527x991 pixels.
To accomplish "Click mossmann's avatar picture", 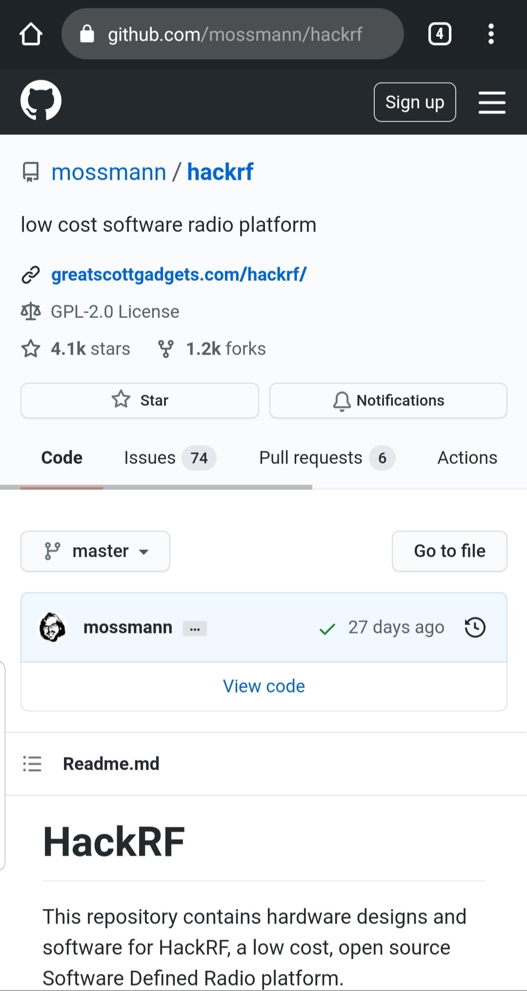I will (x=52, y=627).
